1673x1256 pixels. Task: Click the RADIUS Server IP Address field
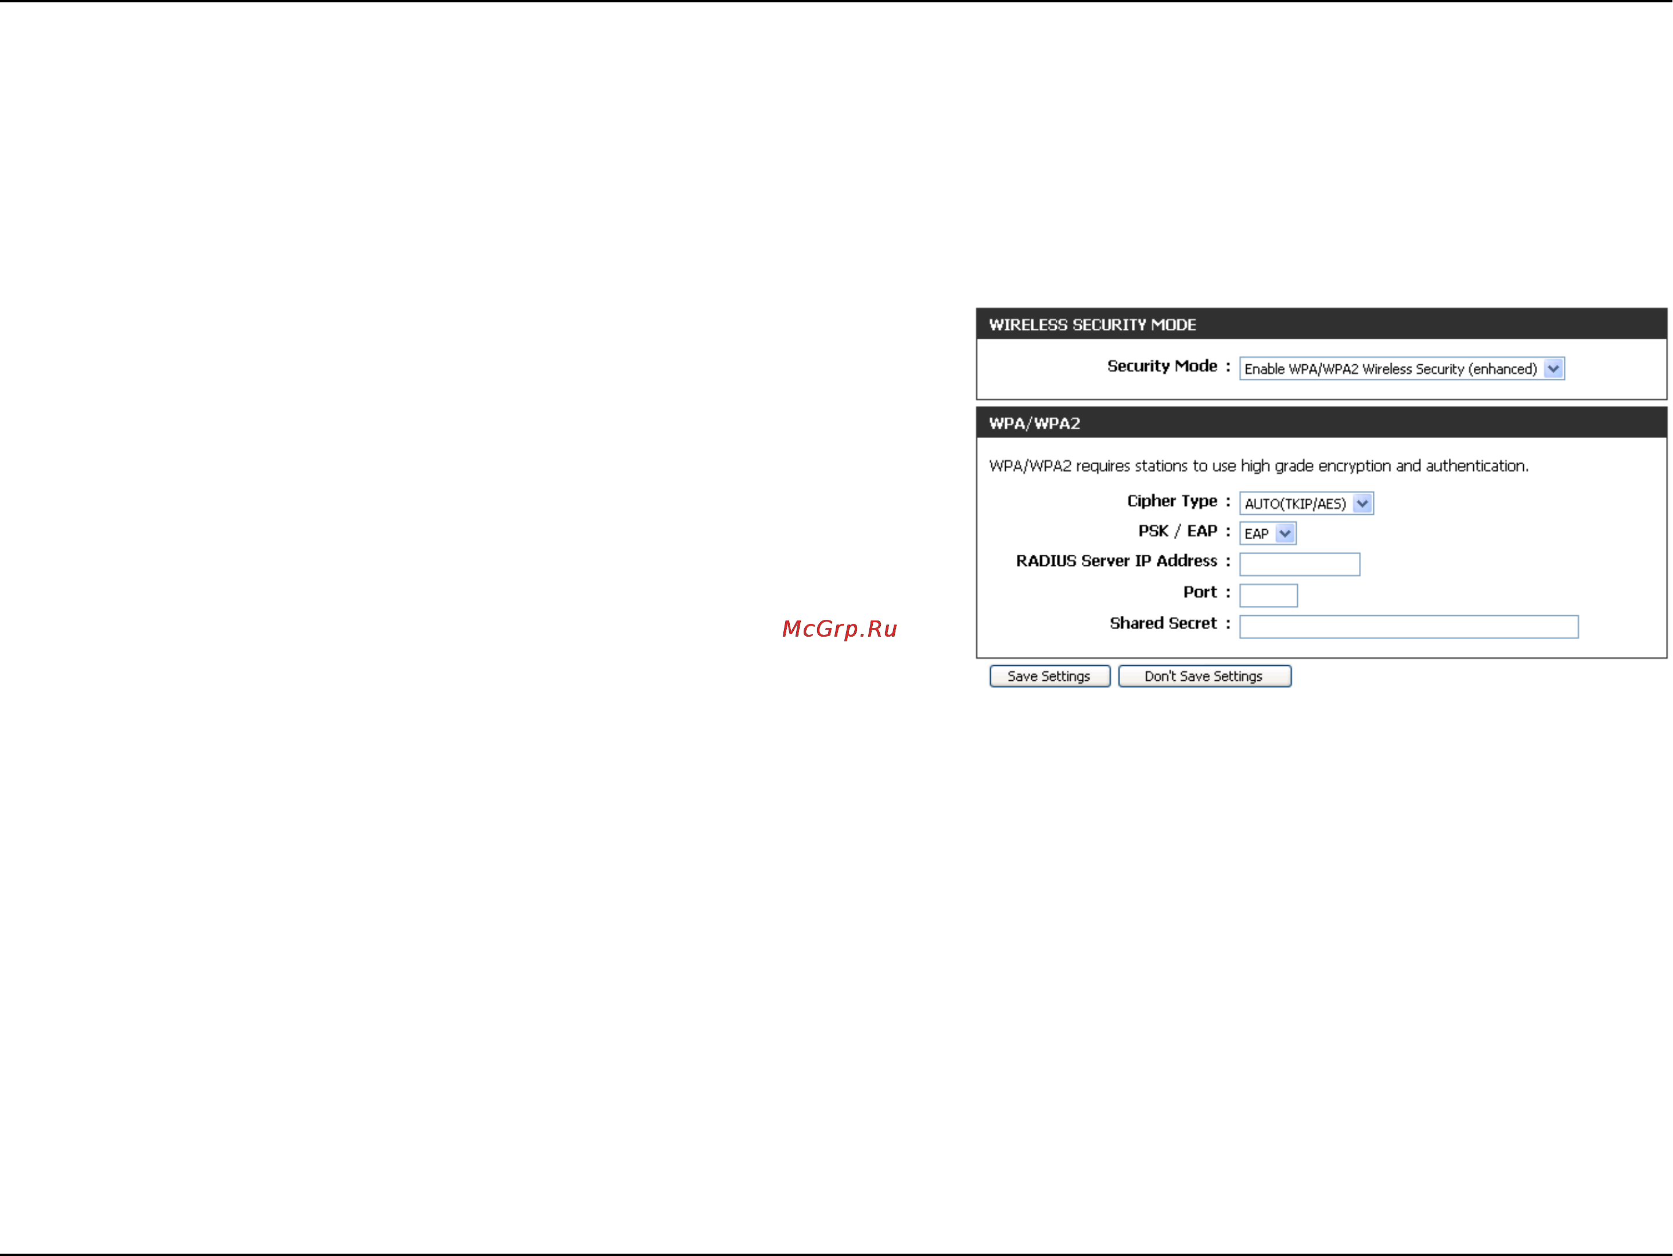(1300, 565)
